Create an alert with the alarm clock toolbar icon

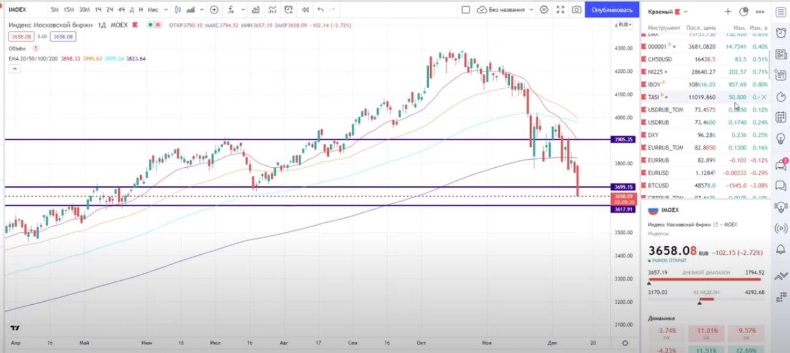[x=288, y=10]
